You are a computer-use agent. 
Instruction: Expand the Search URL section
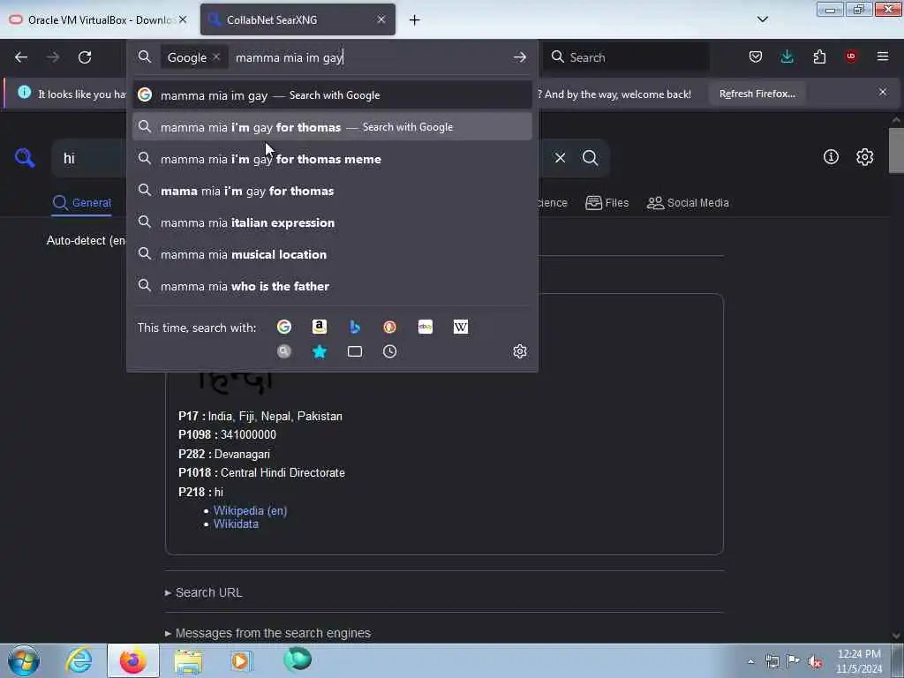click(204, 592)
